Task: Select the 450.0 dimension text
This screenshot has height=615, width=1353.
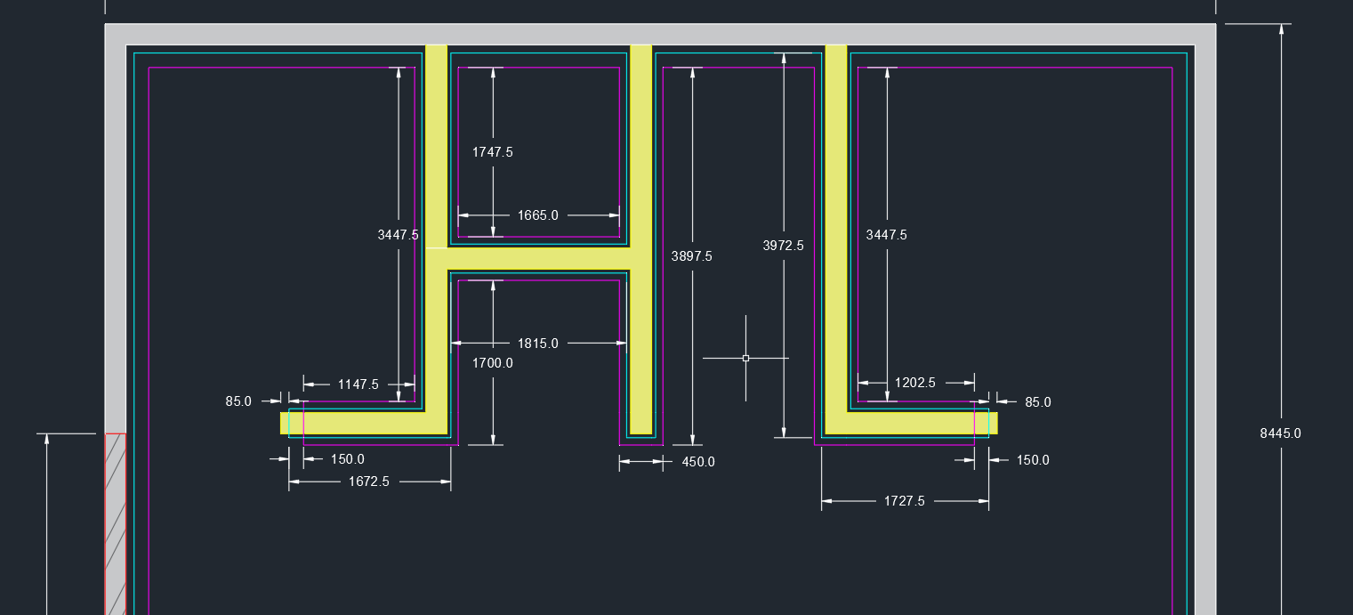Action: tap(698, 462)
